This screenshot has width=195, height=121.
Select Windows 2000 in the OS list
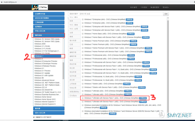(x=40, y=44)
